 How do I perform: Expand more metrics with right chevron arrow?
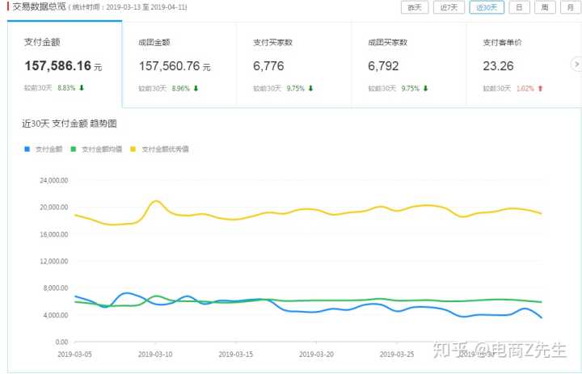576,64
